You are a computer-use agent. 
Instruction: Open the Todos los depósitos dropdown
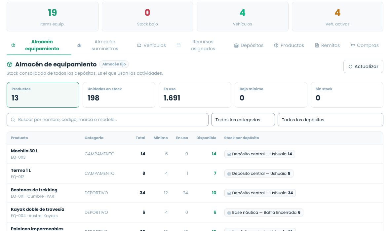(330, 120)
